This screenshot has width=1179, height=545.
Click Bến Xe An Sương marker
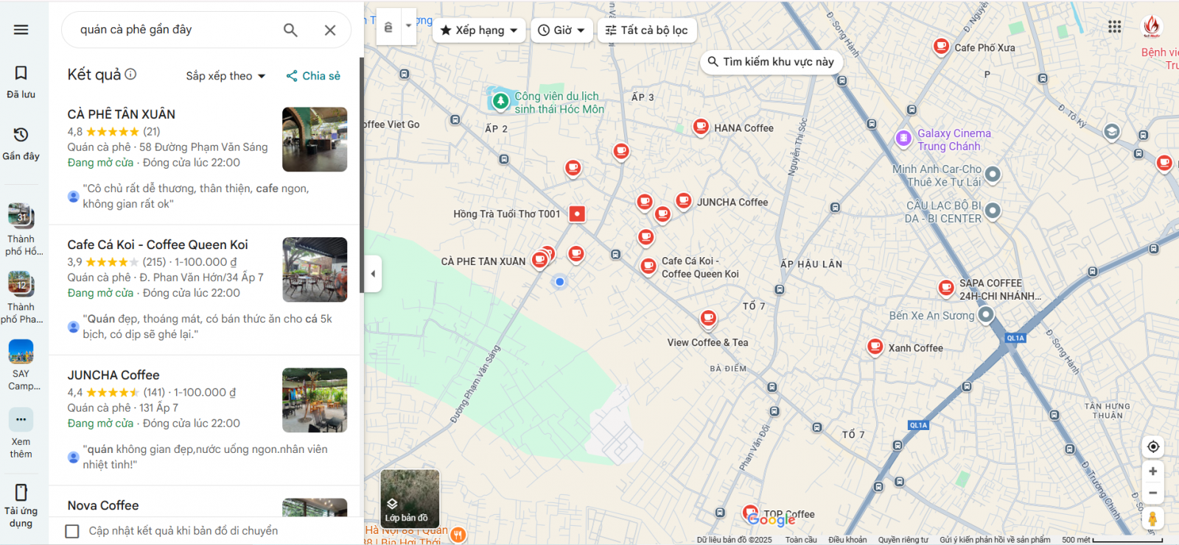(x=986, y=315)
